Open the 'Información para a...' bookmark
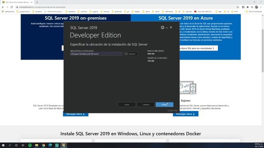The image size is (264, 148). 53,12
